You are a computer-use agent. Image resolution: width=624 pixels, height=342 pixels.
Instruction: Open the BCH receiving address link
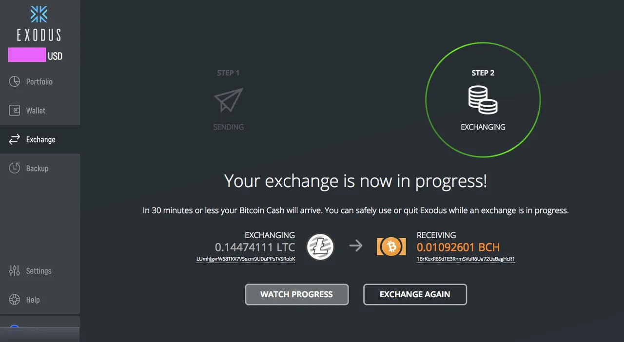pos(466,259)
